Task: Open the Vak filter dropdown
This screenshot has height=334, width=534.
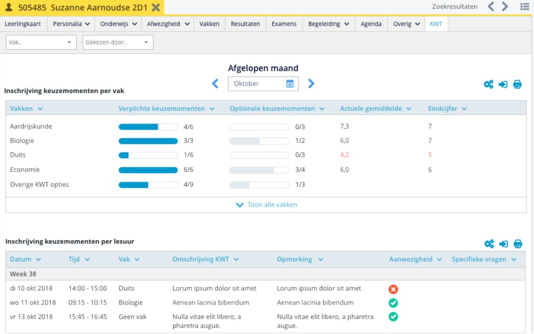Action: click(x=41, y=42)
